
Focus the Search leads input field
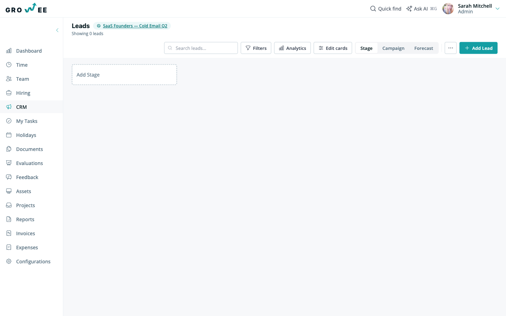tap(201, 48)
